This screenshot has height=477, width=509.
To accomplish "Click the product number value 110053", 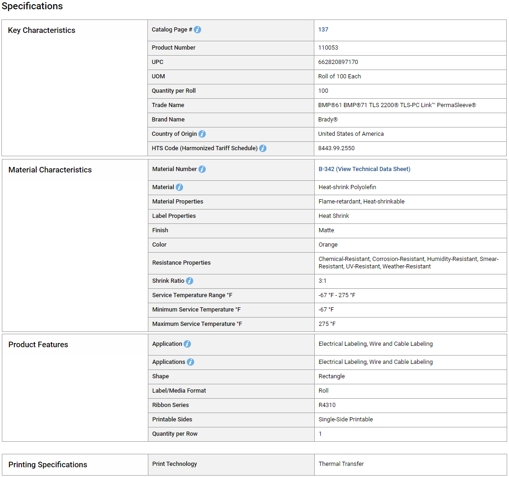I will click(328, 48).
